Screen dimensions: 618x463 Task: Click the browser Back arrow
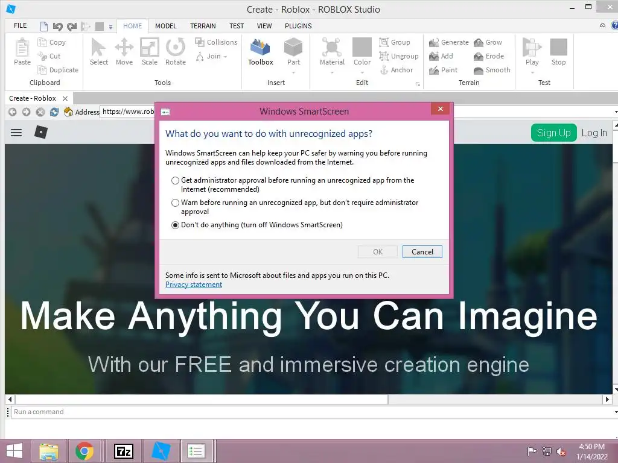pyautogui.click(x=12, y=112)
